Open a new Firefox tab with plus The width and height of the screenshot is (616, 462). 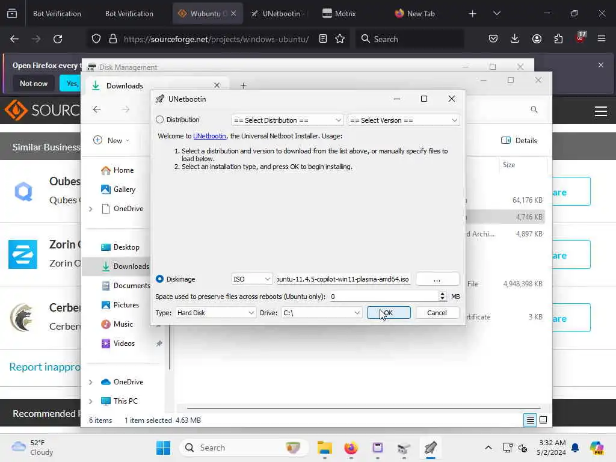473,14
